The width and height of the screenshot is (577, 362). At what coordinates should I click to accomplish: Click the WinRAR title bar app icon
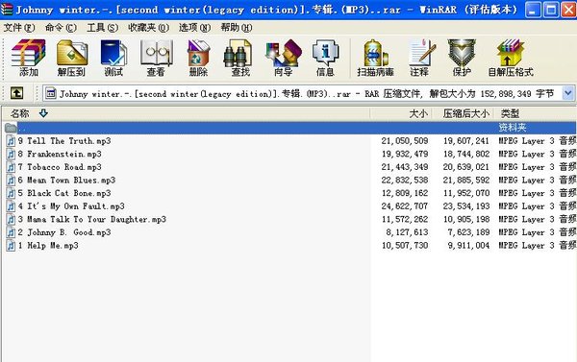(x=7, y=10)
